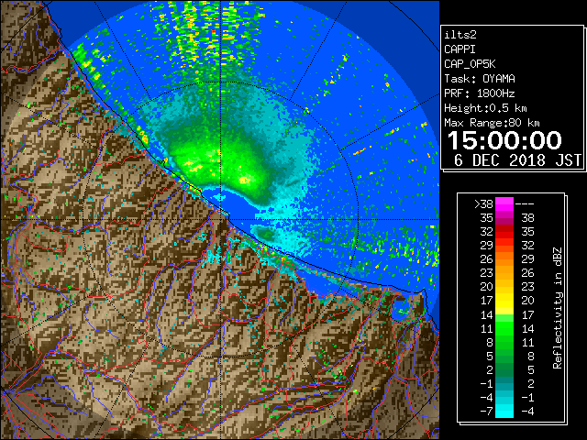Pick the red 32-35 dBZ legend swatch

tap(504, 232)
